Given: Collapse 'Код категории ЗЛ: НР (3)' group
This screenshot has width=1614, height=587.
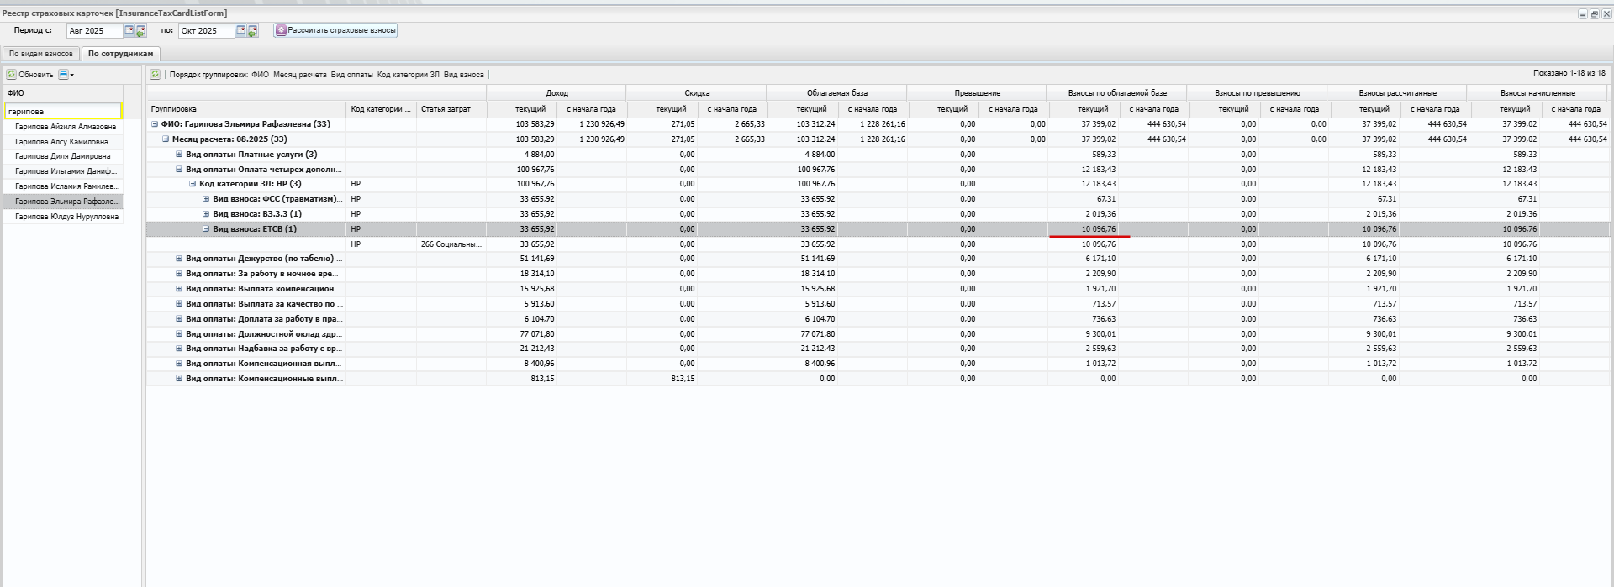Looking at the screenshot, I should point(193,184).
